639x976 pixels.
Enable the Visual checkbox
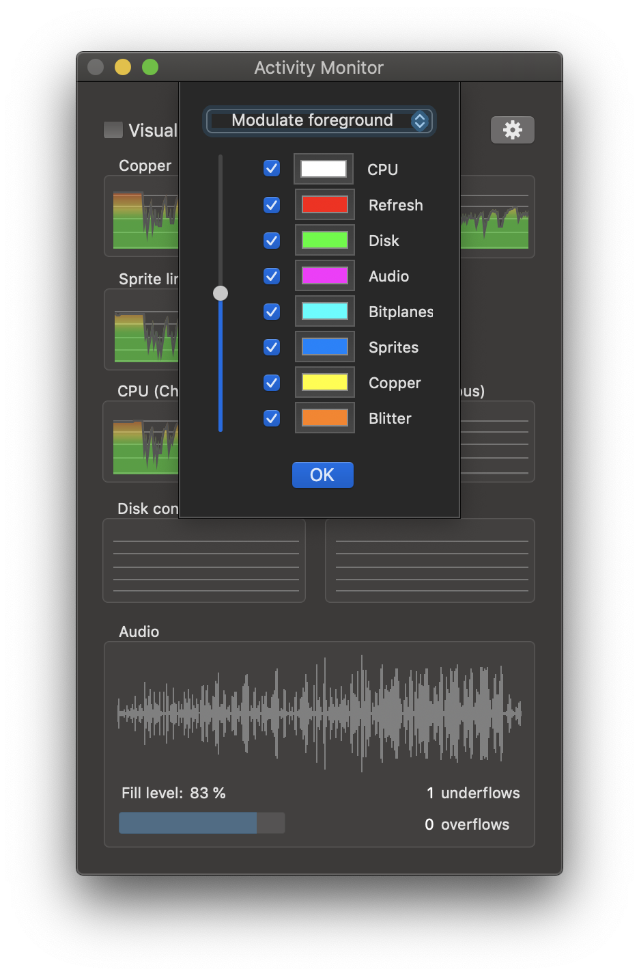click(x=113, y=130)
